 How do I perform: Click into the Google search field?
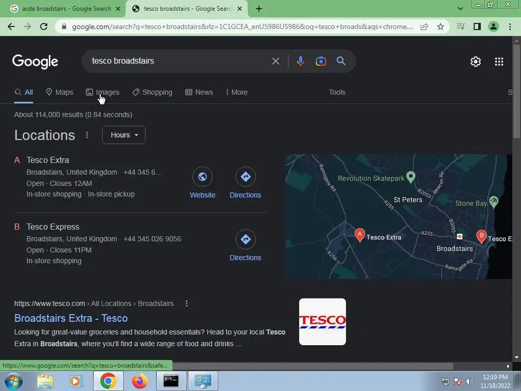click(x=180, y=61)
